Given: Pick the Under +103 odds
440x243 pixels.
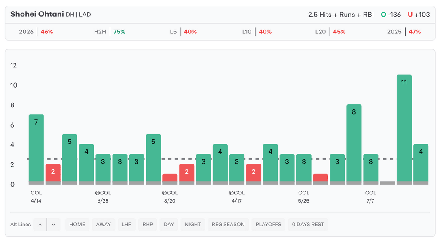Looking at the screenshot, I should point(419,15).
